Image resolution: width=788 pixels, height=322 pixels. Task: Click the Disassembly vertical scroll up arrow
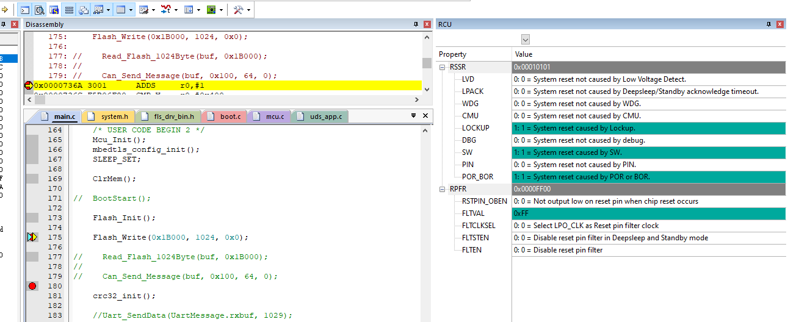[x=427, y=37]
